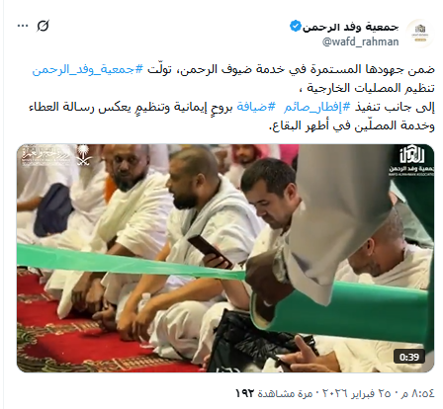Click the @wafd_rahman handle
The image size is (443, 409).
(x=361, y=41)
